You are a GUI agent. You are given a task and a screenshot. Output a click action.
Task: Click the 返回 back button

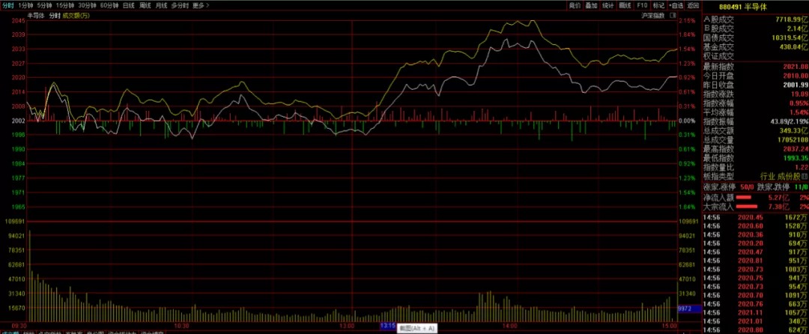[693, 5]
